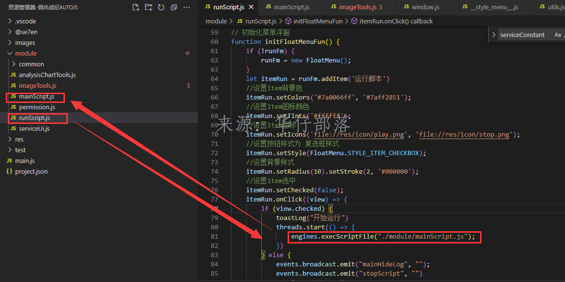
Task: Expand the @se7en folder
Action: 99,32
